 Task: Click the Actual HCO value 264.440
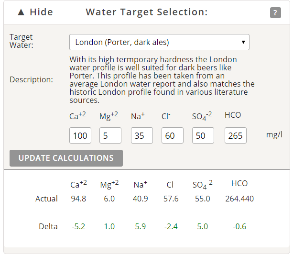[239, 199]
